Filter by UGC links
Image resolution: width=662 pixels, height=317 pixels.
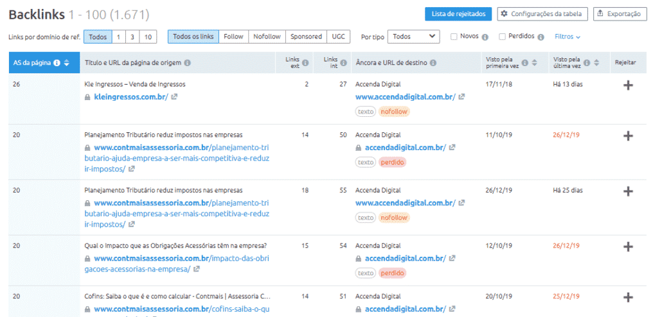click(x=338, y=37)
